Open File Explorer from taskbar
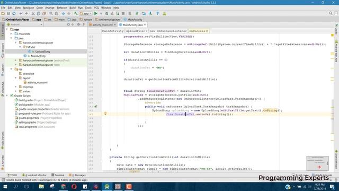The image size is (339, 191). [x=41, y=186]
